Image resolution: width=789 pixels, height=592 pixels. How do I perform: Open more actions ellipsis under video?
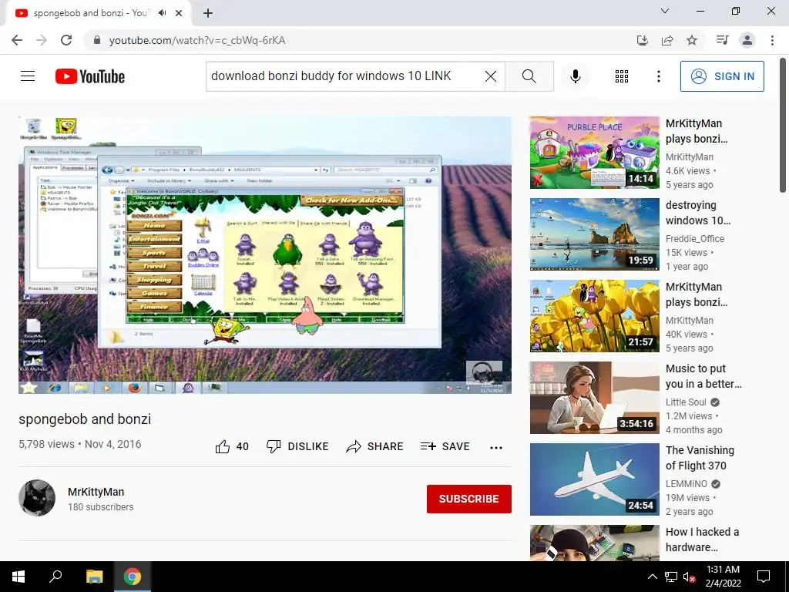pos(496,448)
